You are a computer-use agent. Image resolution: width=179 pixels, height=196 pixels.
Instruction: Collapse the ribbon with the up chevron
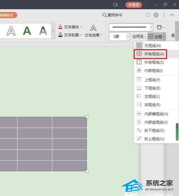click(x=172, y=15)
